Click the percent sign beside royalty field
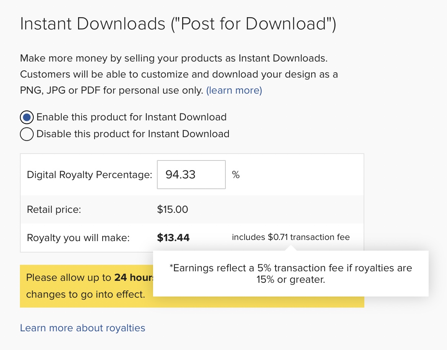Viewport: 447px width, 350px height. 236,175
